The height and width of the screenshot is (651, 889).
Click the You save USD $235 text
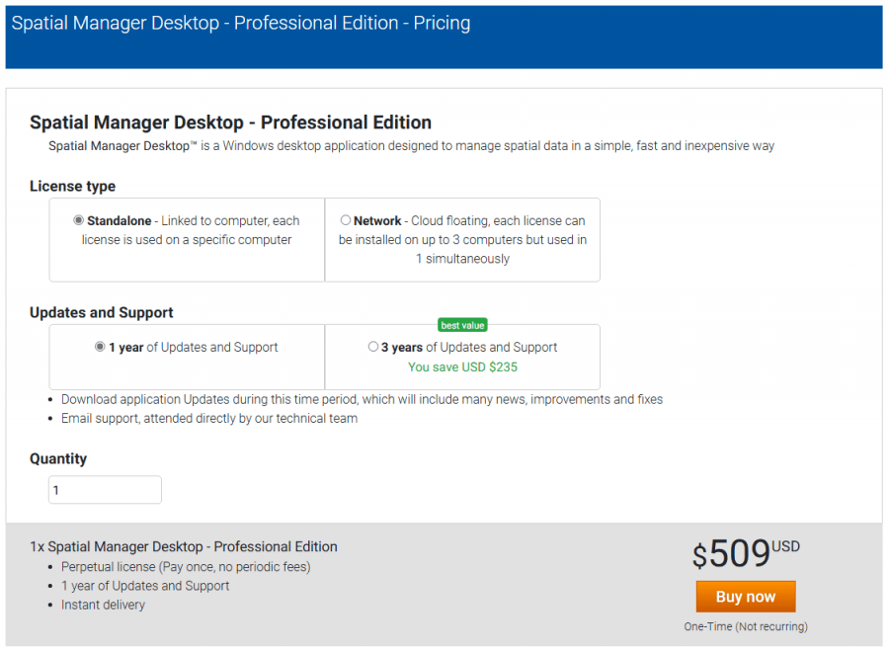click(464, 366)
